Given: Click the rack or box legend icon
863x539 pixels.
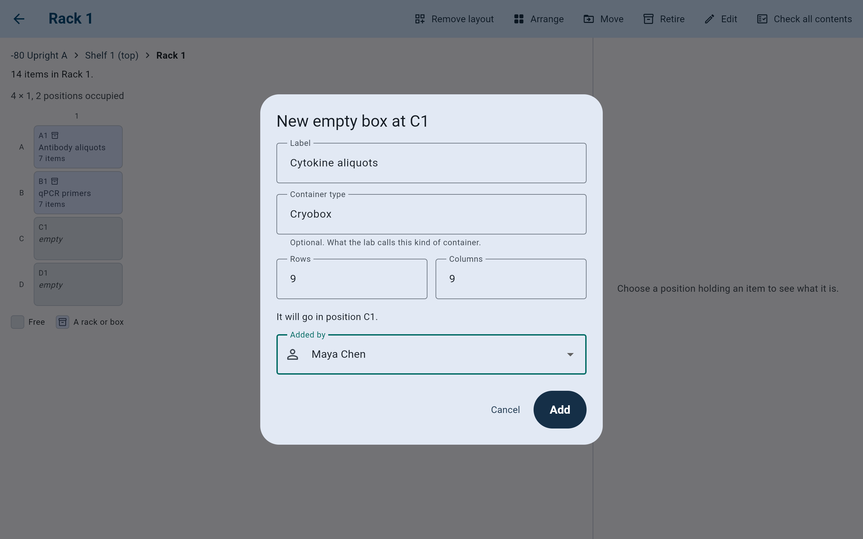Looking at the screenshot, I should pos(62,322).
